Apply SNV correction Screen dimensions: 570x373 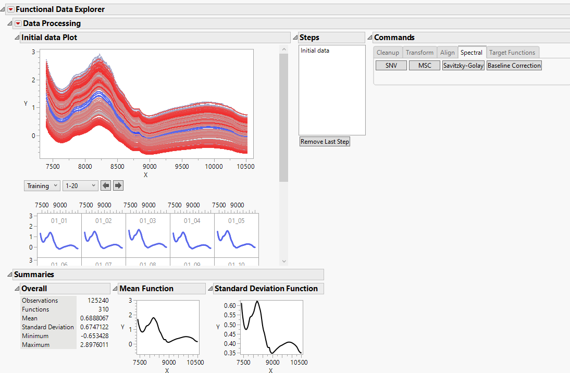[x=391, y=65]
